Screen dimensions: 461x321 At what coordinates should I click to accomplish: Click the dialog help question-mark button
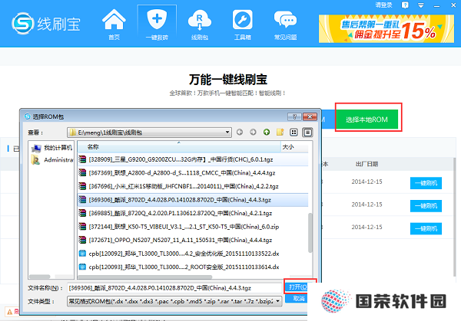[x=294, y=116]
